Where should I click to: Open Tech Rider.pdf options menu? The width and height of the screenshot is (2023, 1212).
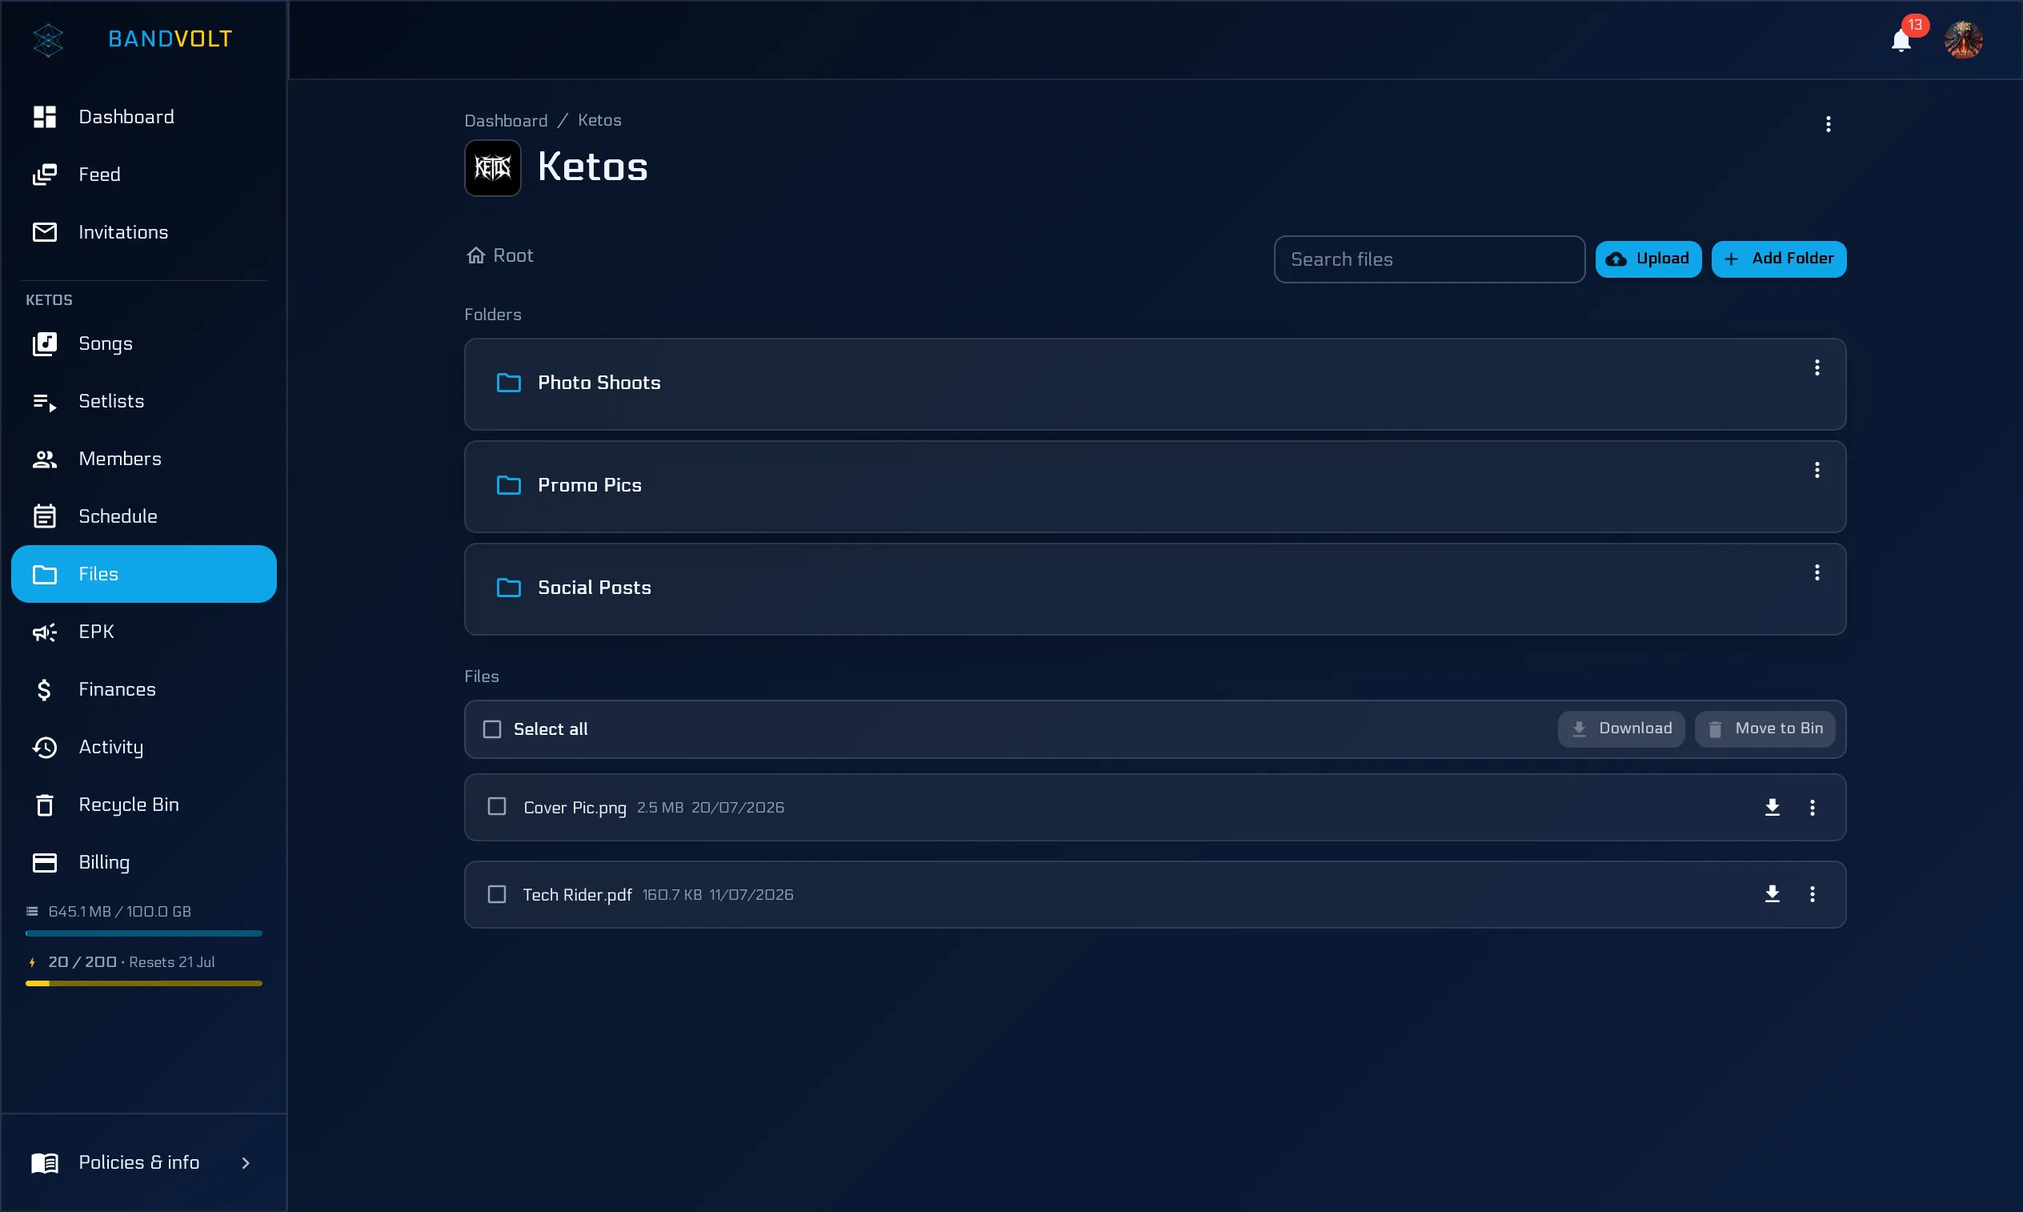click(1813, 894)
